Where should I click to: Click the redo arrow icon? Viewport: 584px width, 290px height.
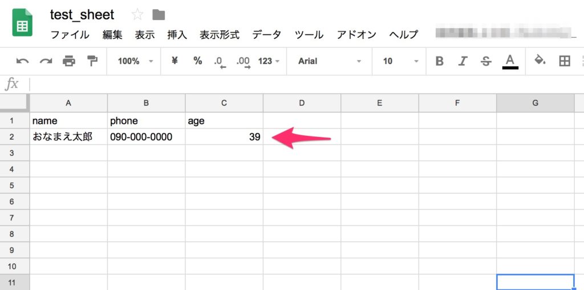click(x=46, y=61)
